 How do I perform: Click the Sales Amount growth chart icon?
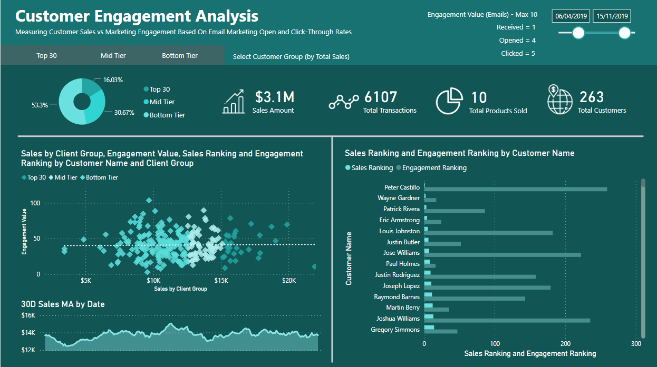tap(234, 101)
